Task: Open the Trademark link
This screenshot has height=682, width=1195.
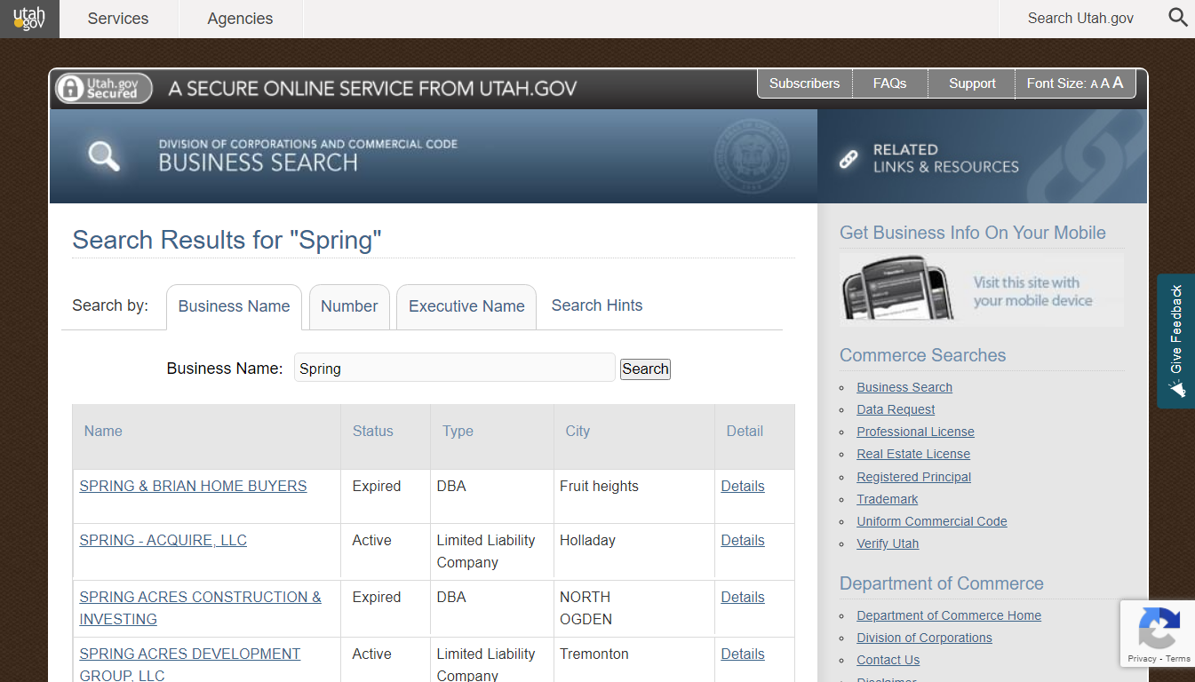Action: coord(888,499)
